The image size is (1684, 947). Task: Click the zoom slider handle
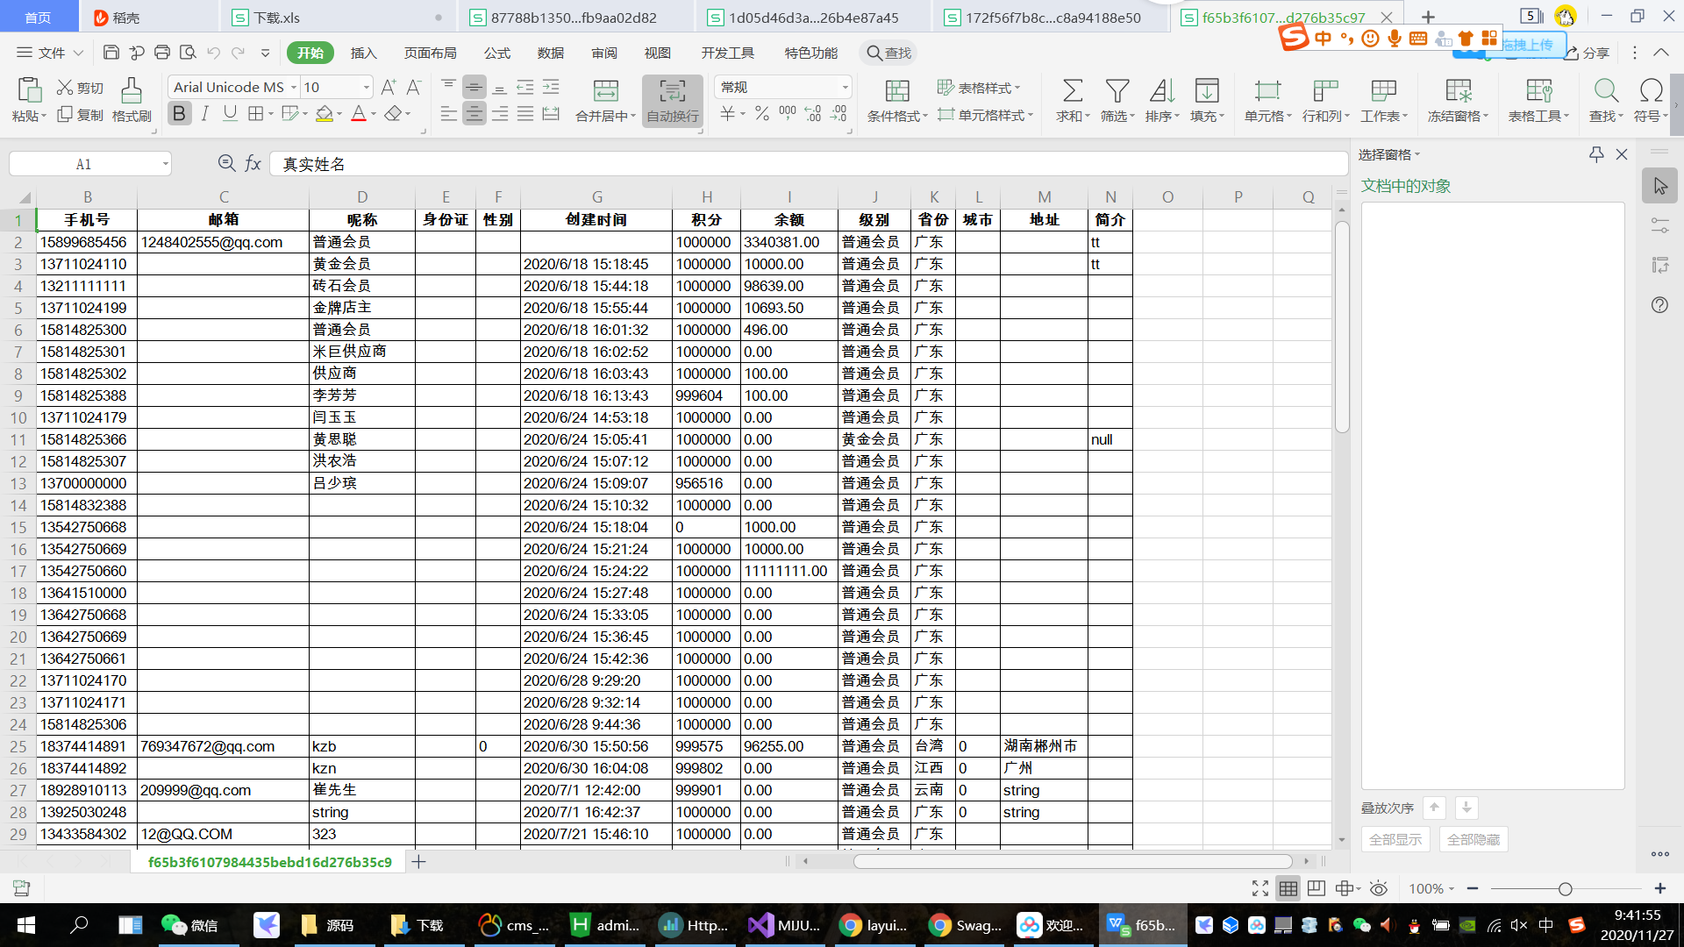coord(1565,889)
